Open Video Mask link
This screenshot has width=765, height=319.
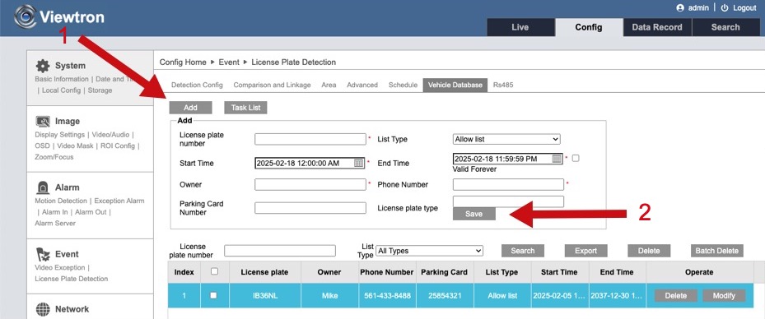tap(75, 146)
